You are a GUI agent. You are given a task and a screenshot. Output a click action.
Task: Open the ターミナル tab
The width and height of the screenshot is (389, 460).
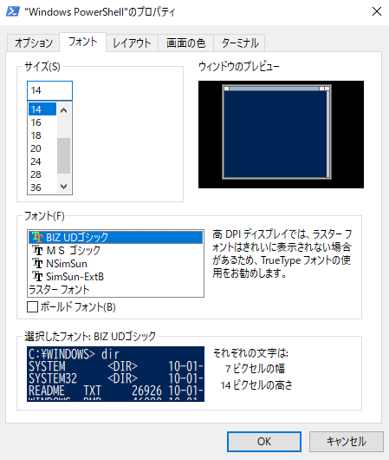coord(240,43)
